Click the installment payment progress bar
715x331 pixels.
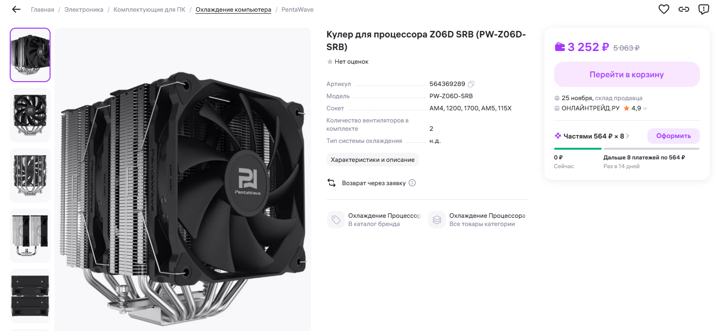[627, 149]
